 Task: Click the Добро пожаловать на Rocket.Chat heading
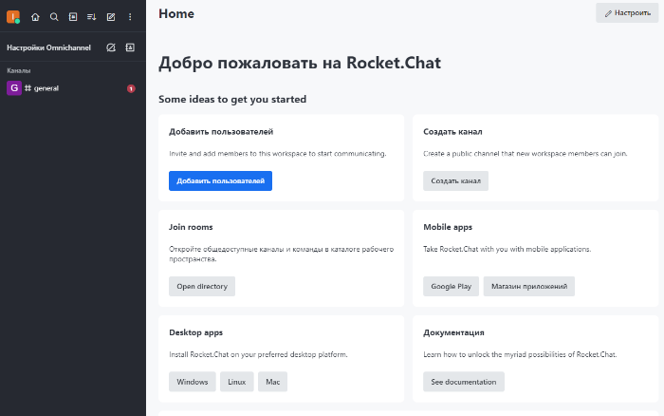coord(300,63)
